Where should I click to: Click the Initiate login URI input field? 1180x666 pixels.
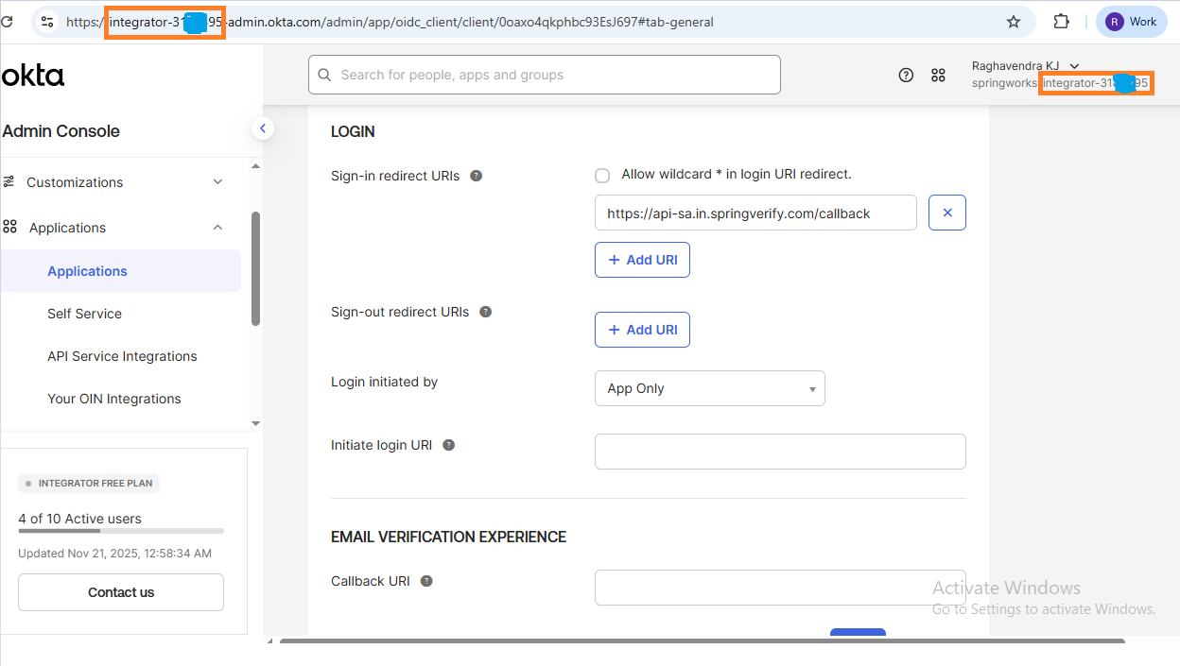[780, 452]
